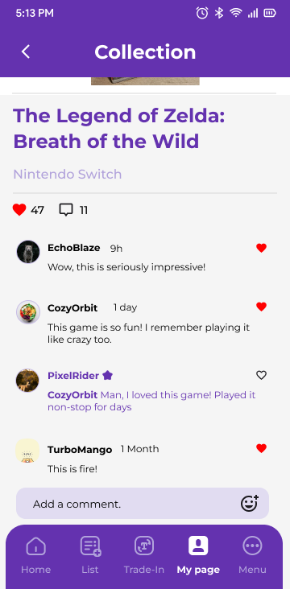Screen dimensions: 290x589
Task: Unlike EchoBlaze's comment heart
Action: point(262,248)
